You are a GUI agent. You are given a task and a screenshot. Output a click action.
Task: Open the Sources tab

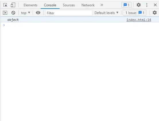(69, 5)
